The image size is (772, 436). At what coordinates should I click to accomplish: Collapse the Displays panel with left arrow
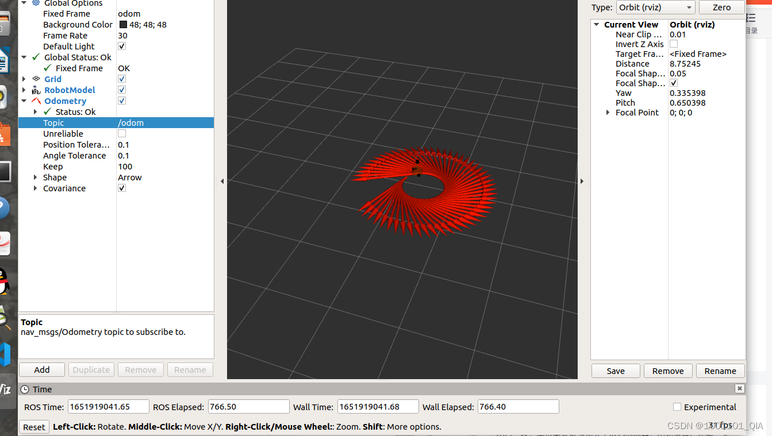222,181
